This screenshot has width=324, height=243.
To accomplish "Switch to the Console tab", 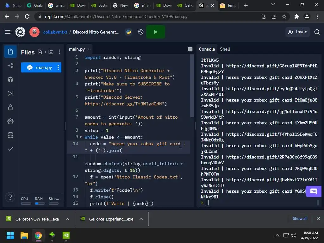I will [x=207, y=49].
